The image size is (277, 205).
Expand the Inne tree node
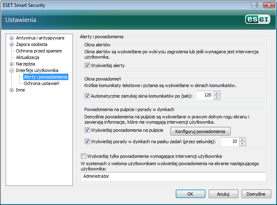[x=11, y=90]
